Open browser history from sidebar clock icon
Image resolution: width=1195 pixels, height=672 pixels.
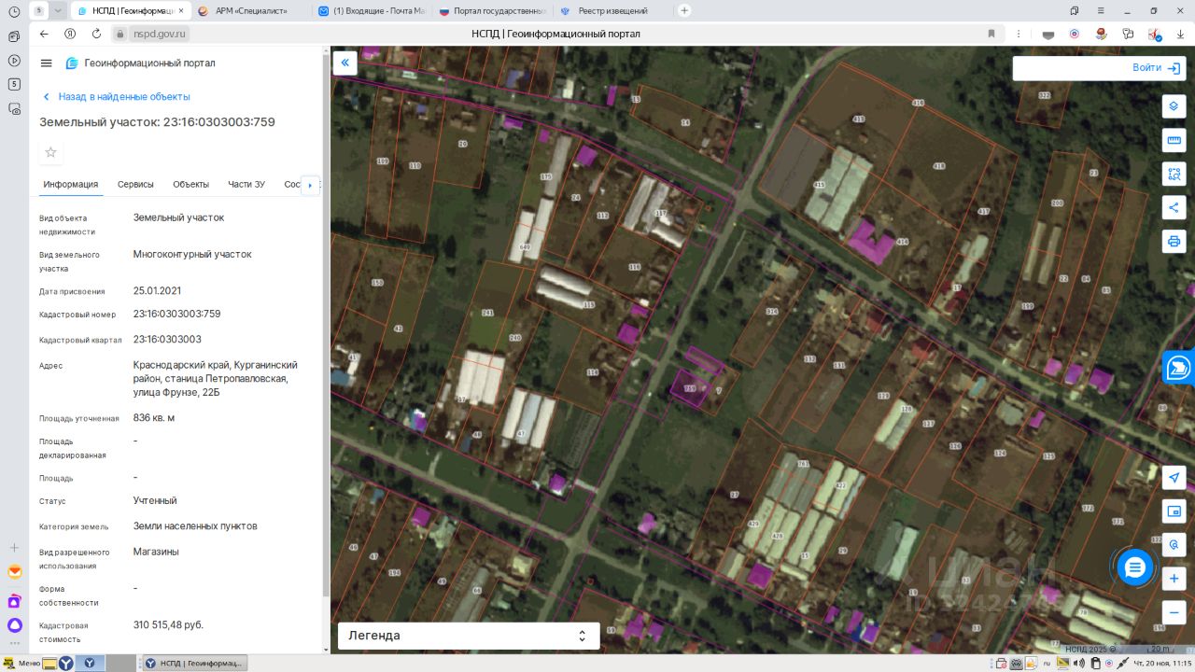(x=14, y=11)
